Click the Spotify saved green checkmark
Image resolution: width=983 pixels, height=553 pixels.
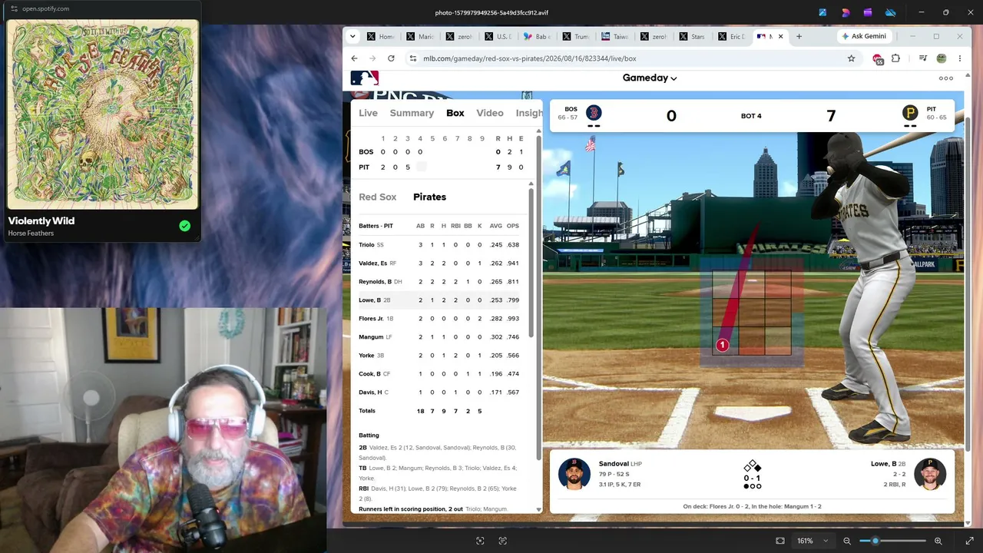point(184,226)
